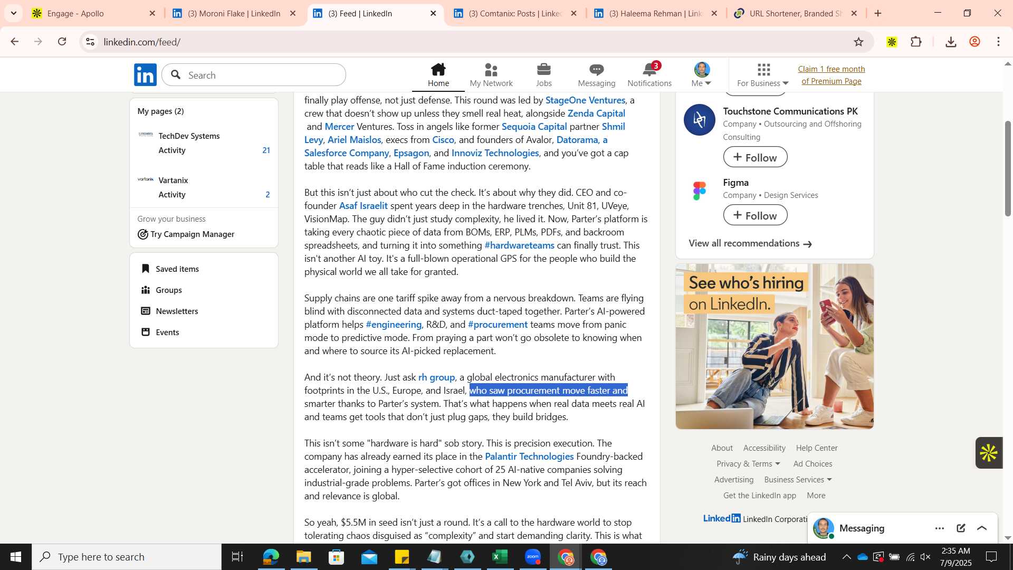This screenshot has width=1013, height=570.
Task: Open the Chrome three-dot menu
Action: (999, 42)
